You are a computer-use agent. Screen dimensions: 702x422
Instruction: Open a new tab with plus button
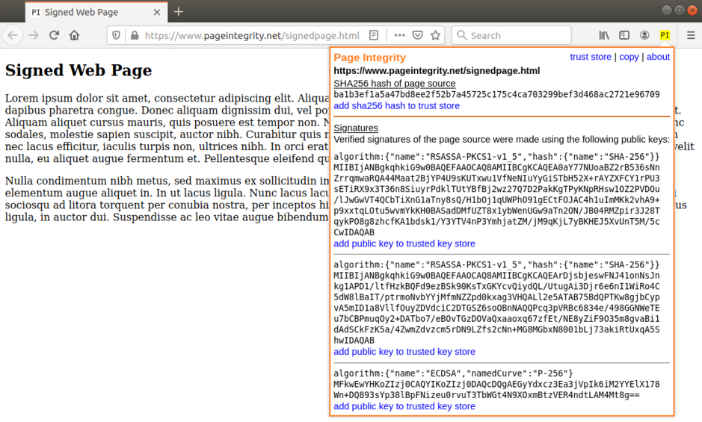coord(179,12)
